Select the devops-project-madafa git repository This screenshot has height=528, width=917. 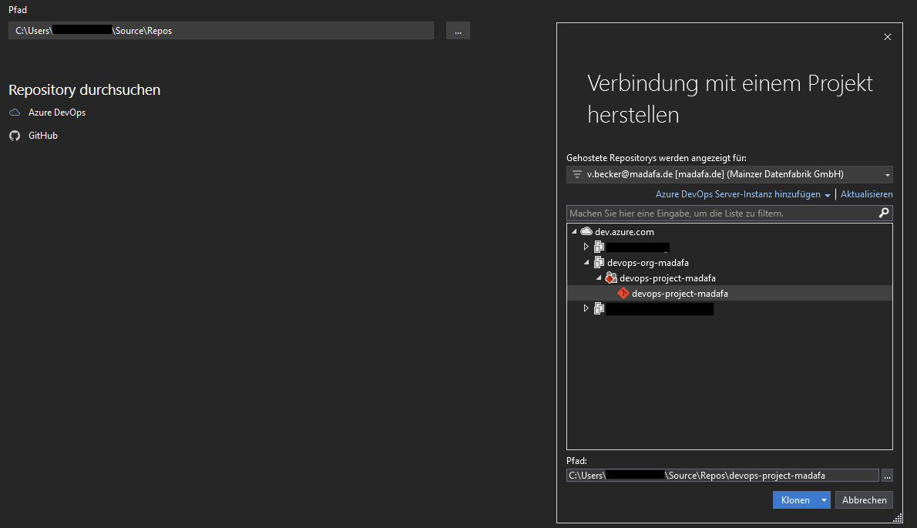click(680, 293)
